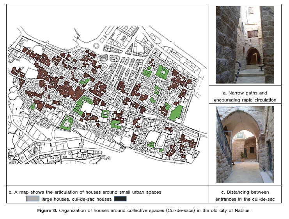289x219 pixels.
Task: Select the 'Narrow paths and' caption line
Action: coord(245,93)
